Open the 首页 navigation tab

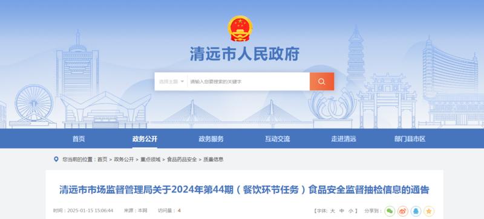click(79, 139)
